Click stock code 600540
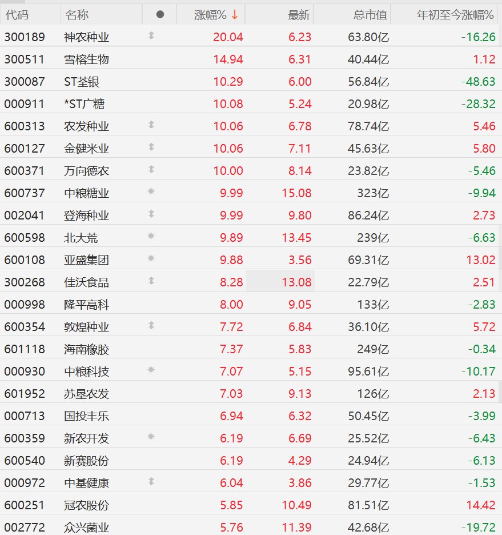Screen dimensions: 502x535 click(x=25, y=461)
